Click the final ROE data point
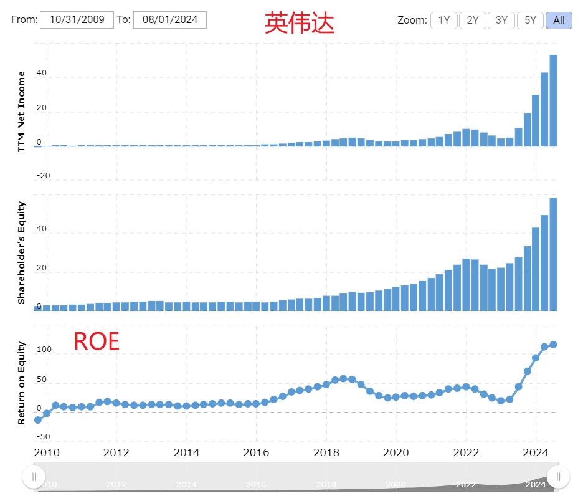The width and height of the screenshot is (578, 501). click(553, 345)
